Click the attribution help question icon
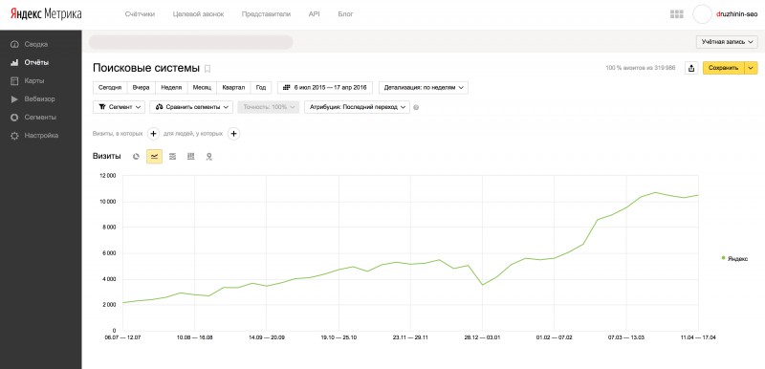 (x=416, y=107)
